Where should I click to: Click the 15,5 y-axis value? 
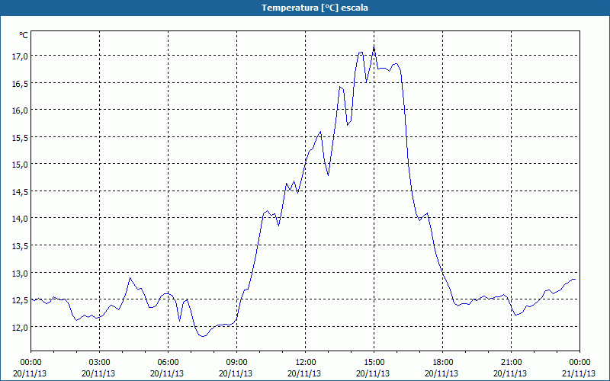click(21, 138)
